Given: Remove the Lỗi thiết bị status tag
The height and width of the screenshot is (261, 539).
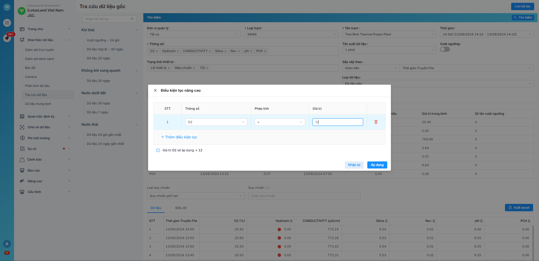Looking at the screenshot, I should [x=169, y=68].
